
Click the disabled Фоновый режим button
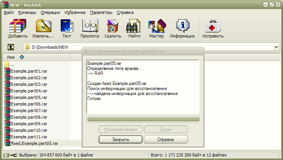click(x=121, y=129)
